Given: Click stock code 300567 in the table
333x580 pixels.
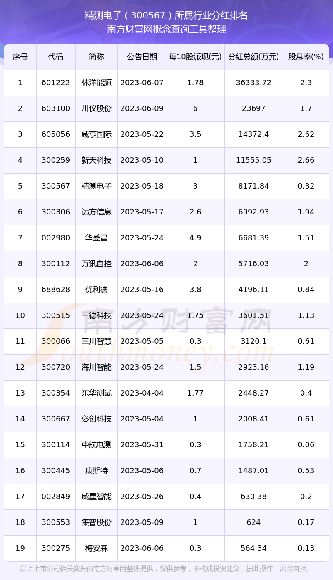Looking at the screenshot, I should [56, 186].
